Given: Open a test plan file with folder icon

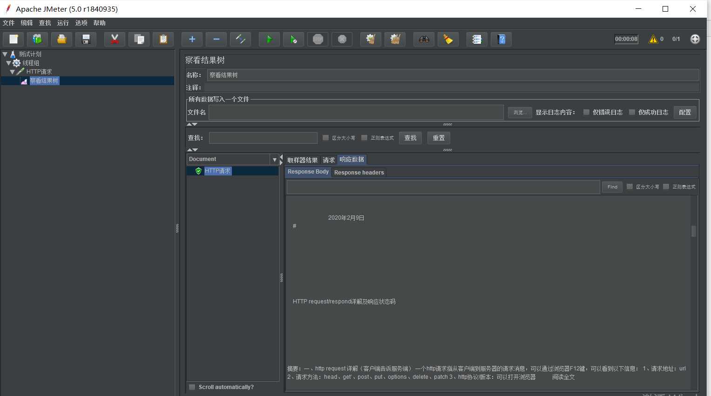Looking at the screenshot, I should [x=61, y=40].
